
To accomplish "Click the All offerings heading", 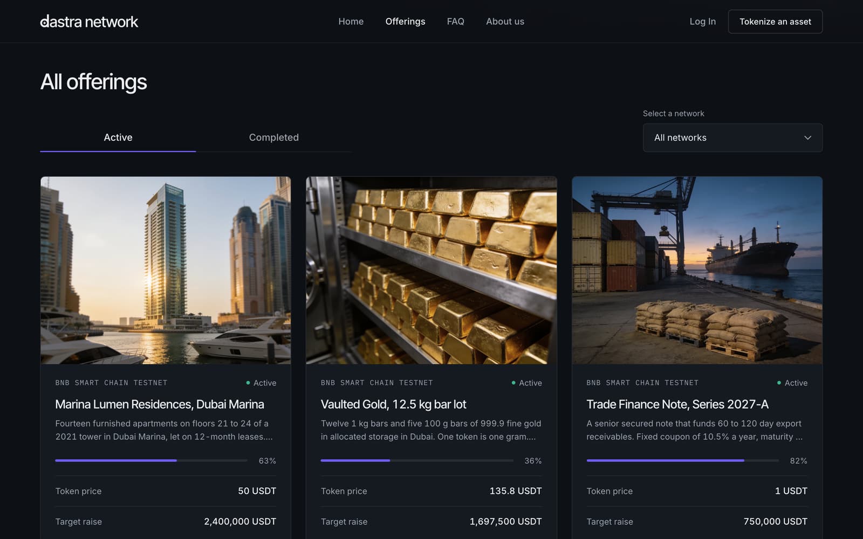I will (93, 82).
